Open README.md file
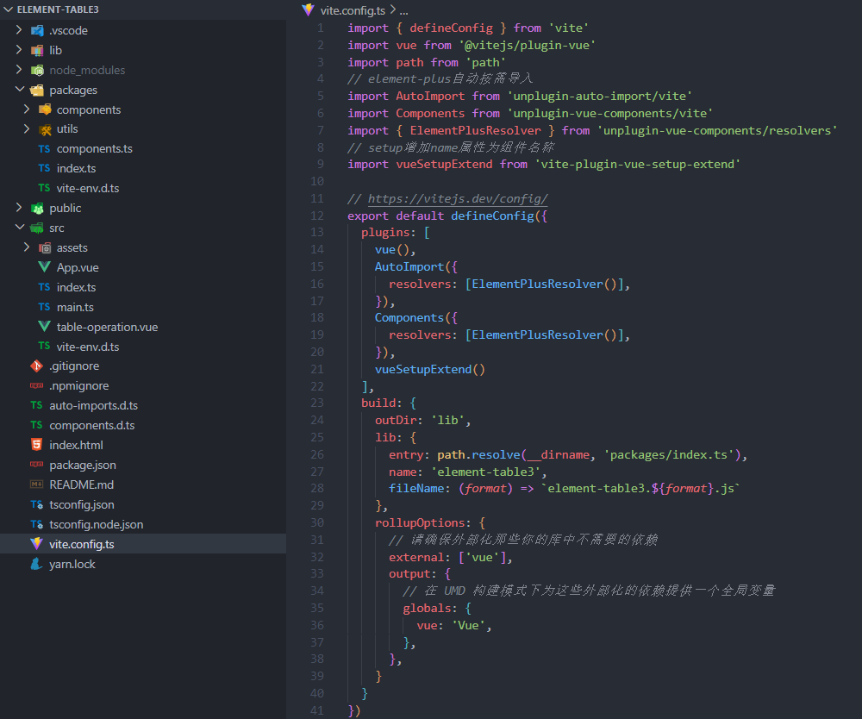 [x=81, y=485]
